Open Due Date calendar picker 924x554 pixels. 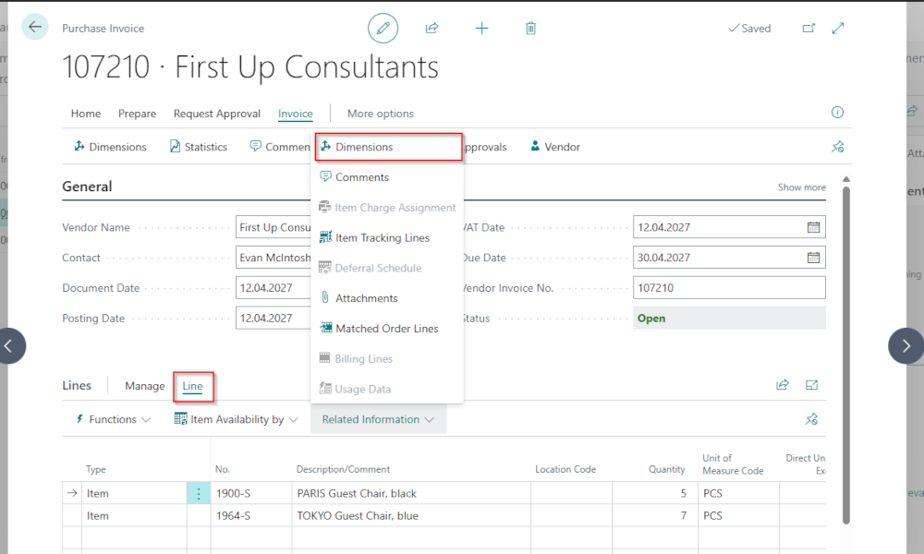tap(813, 258)
